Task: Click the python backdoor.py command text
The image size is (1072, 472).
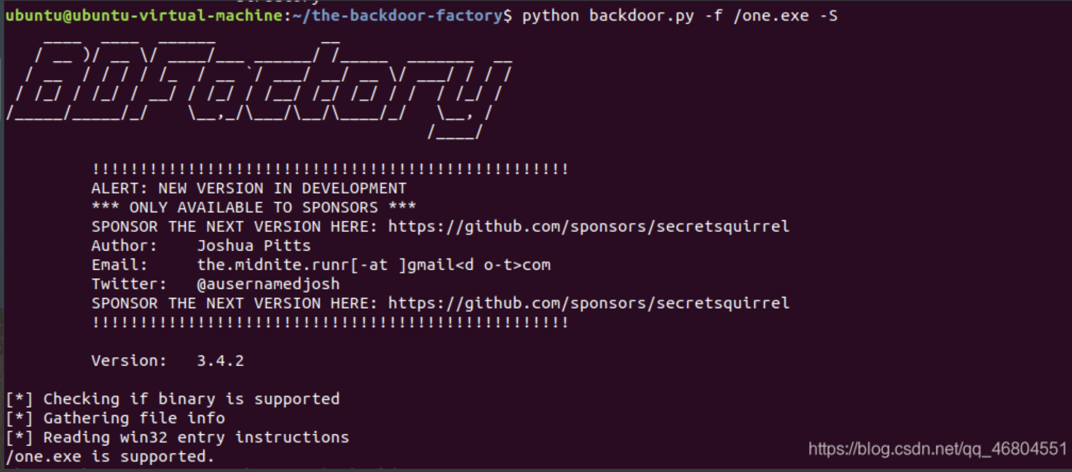Action: 608,16
